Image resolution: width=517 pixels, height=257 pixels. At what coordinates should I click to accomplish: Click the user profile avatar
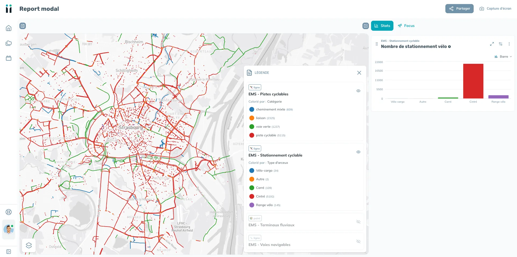9,230
